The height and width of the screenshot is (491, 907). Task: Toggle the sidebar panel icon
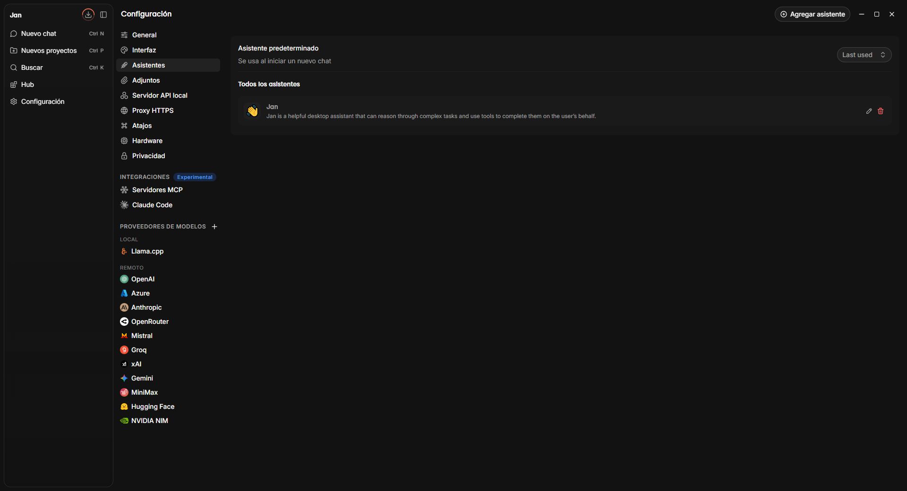click(x=103, y=15)
